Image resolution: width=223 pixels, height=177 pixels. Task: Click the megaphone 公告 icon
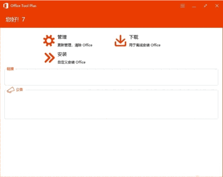(11, 90)
